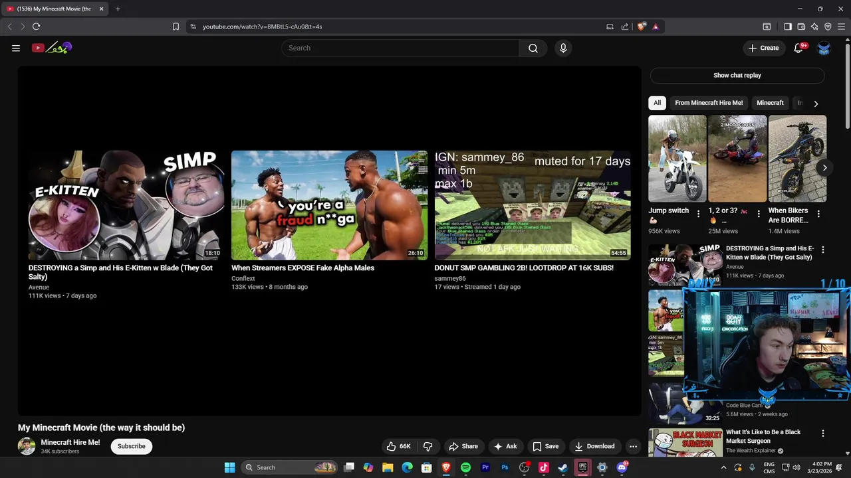This screenshot has height=478, width=851.
Task: Toggle the Brave sidebar panel icon
Action: tap(788, 27)
